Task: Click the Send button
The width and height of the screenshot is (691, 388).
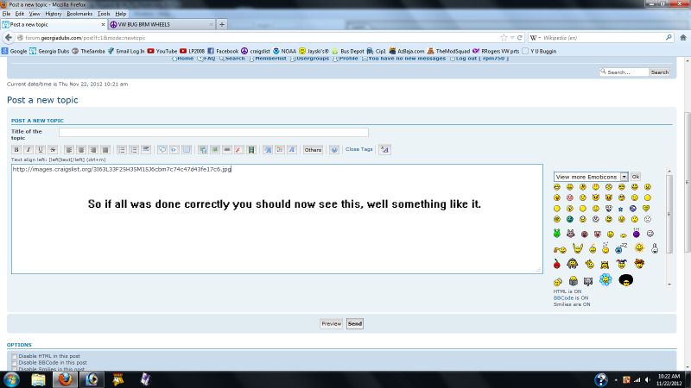Action: click(x=355, y=324)
